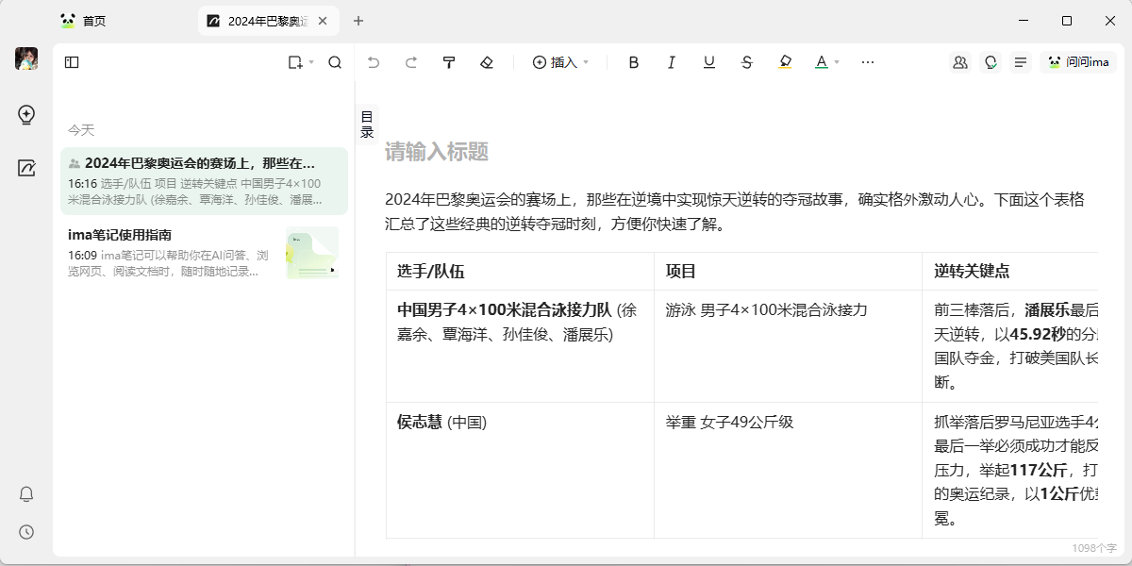Toggle the note list sidebar panel
This screenshot has height=566, width=1132.
pyautogui.click(x=72, y=62)
